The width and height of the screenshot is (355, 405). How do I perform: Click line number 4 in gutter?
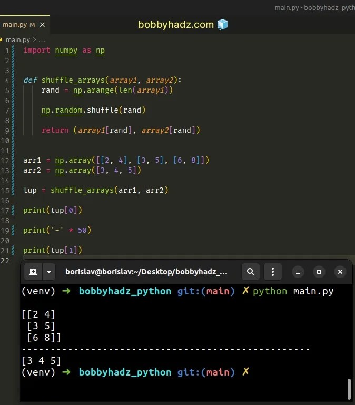click(x=7, y=81)
